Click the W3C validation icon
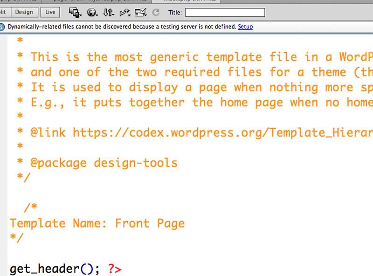373x276 pixels. [x=124, y=12]
